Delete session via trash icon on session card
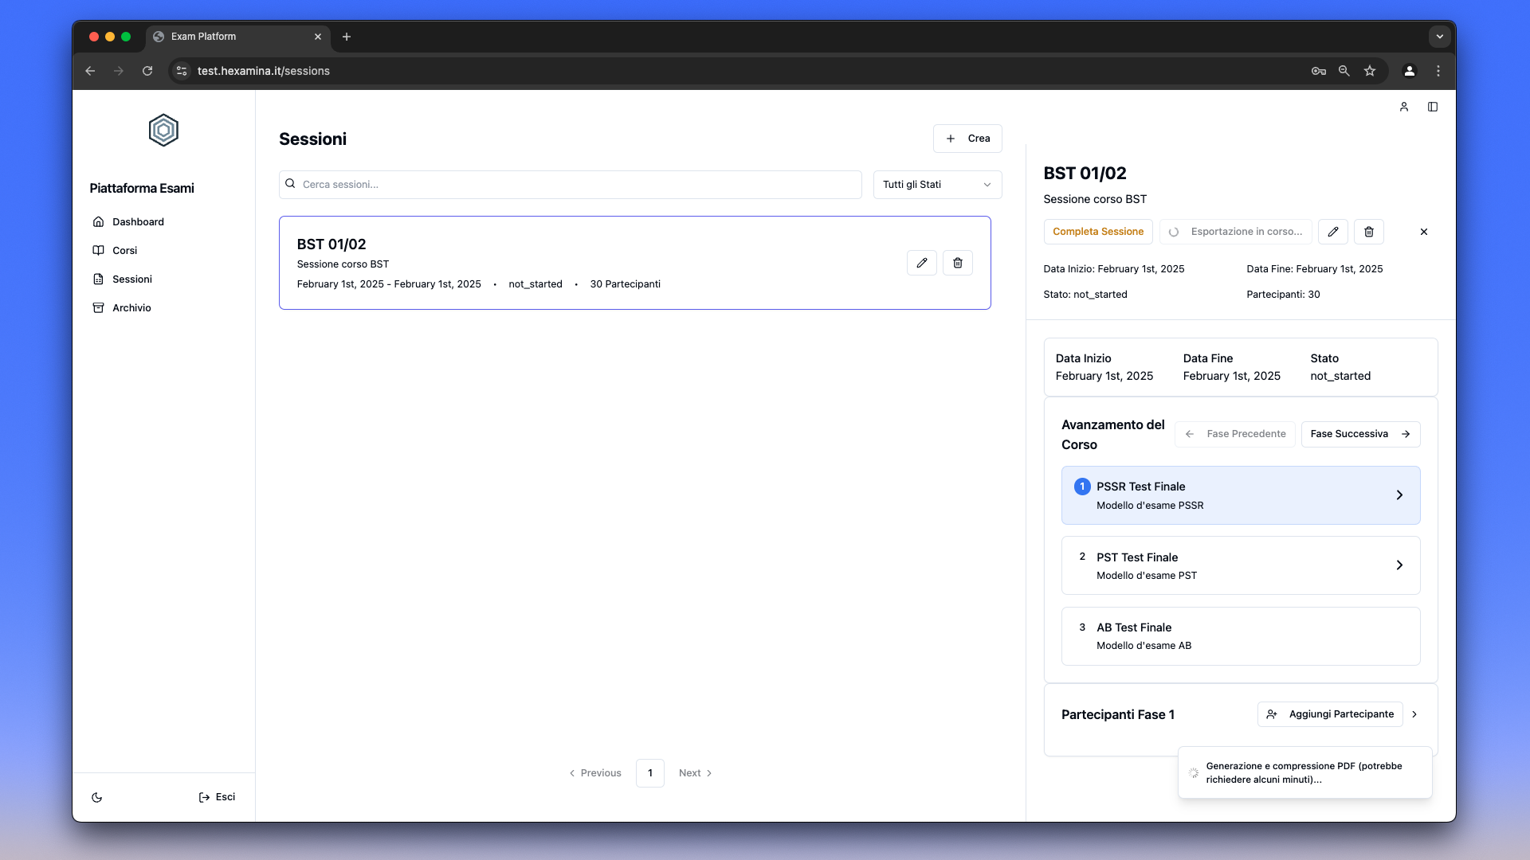This screenshot has width=1530, height=860. coord(958,263)
